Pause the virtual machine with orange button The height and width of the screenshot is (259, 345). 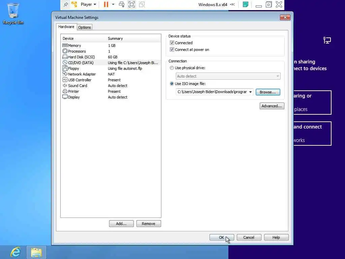click(106, 4)
